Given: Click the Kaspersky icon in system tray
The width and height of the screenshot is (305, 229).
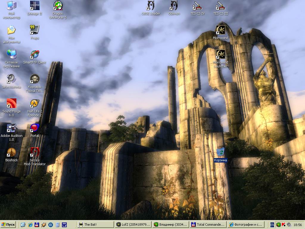Looking at the screenshot, I should (284, 225).
